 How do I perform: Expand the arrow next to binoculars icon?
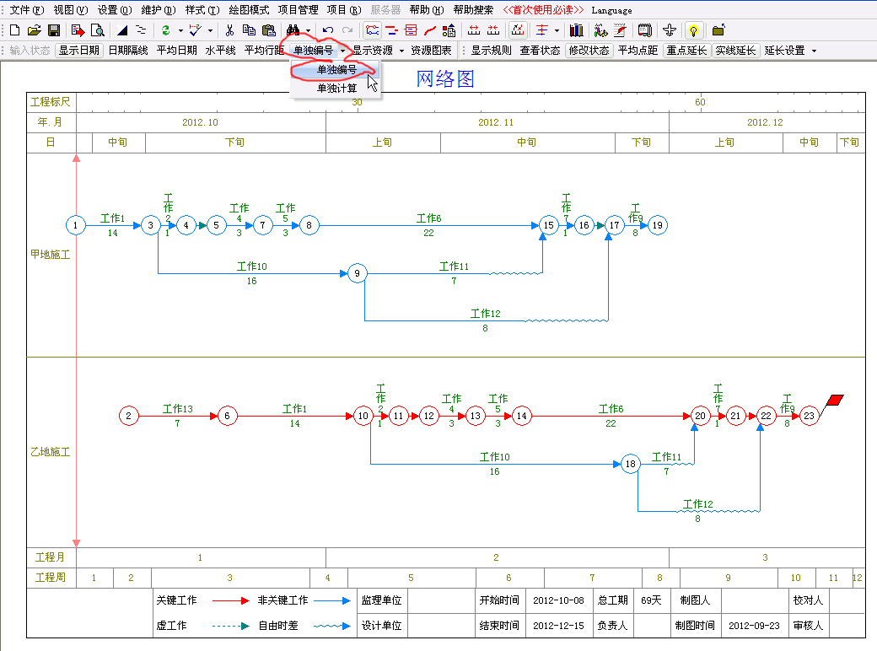tap(308, 30)
